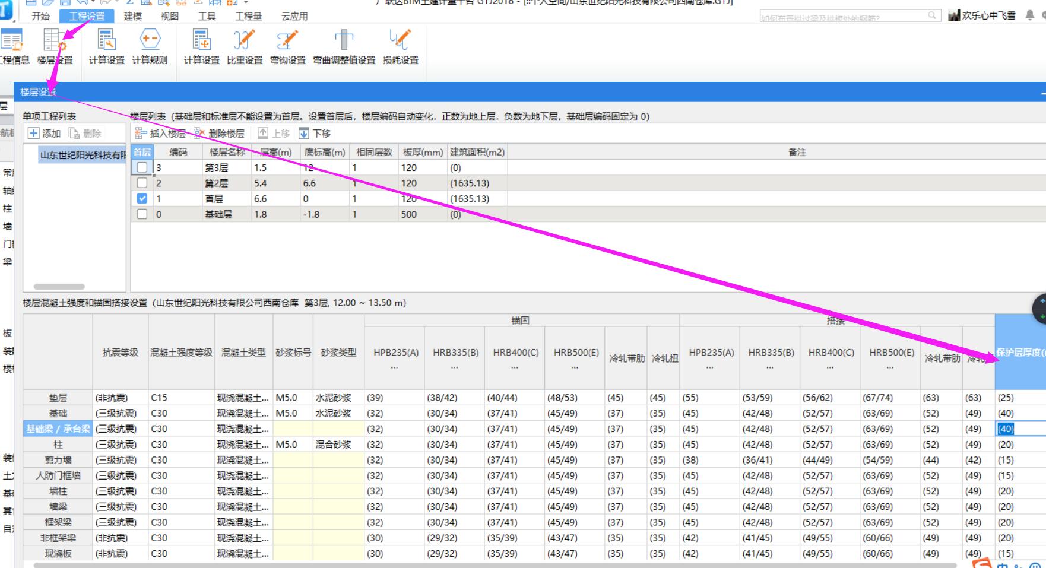Select the 基础层 floor name cell

(226, 214)
